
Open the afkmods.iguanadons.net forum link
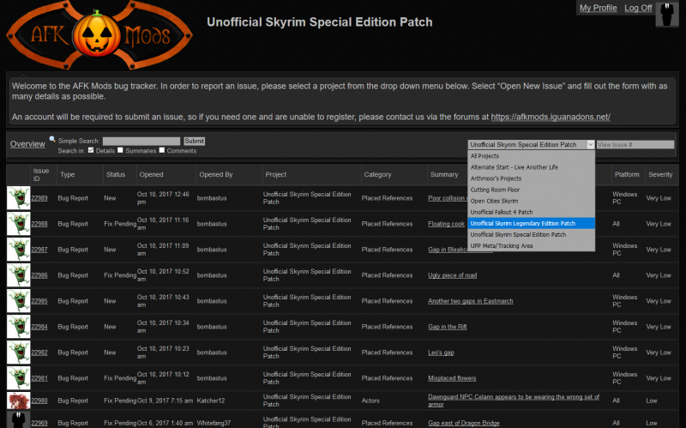pyautogui.click(x=551, y=117)
